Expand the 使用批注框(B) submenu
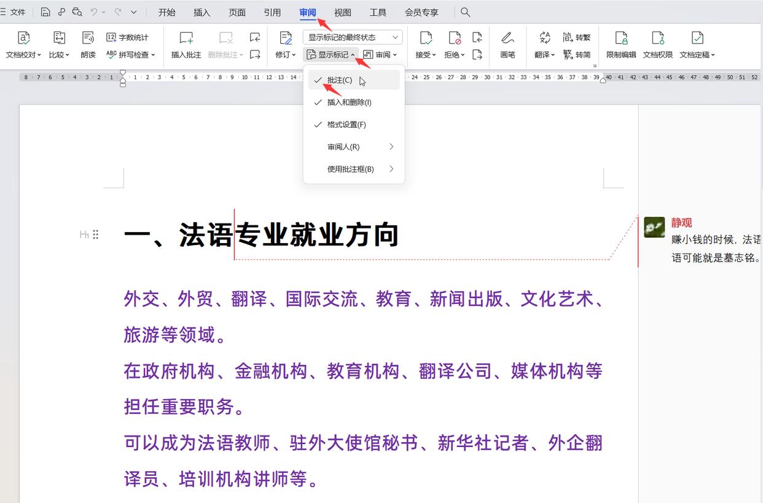Screen dimensions: 763x503 [x=354, y=169]
